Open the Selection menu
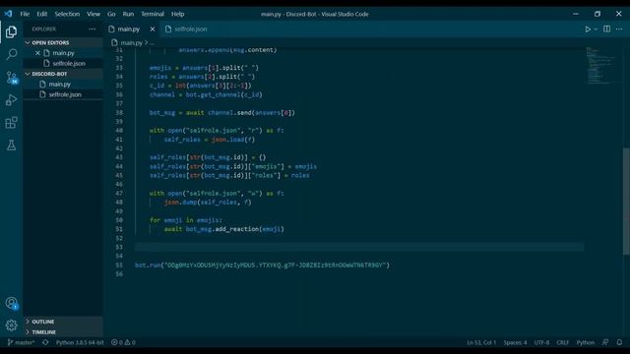 pos(67,14)
